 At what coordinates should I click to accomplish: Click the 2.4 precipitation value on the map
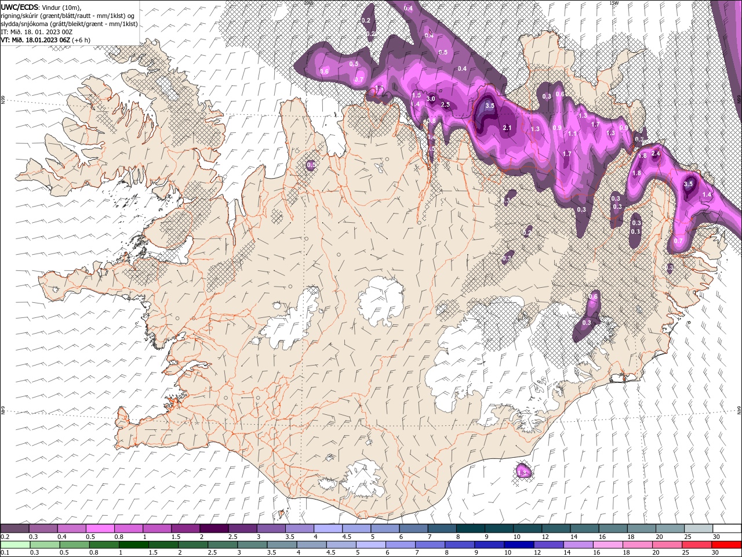(656, 154)
